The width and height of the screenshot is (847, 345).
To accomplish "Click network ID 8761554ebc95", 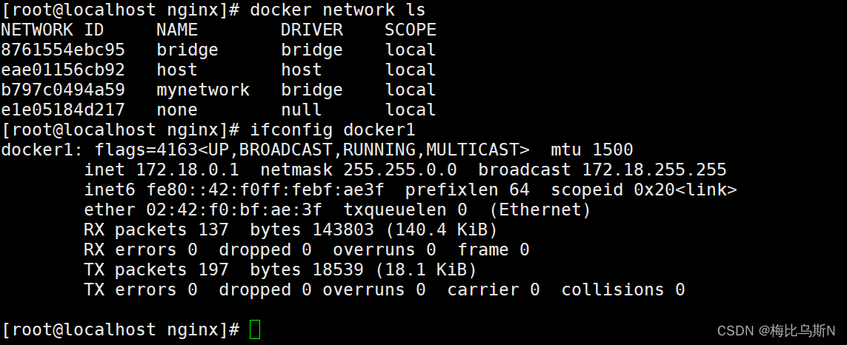I will click(63, 50).
